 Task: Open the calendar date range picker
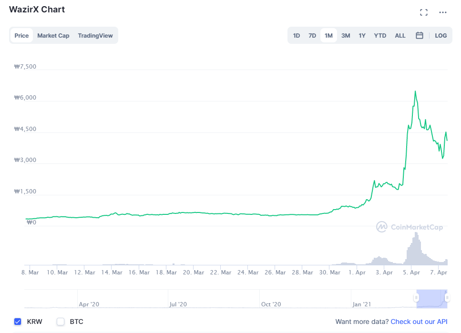420,36
